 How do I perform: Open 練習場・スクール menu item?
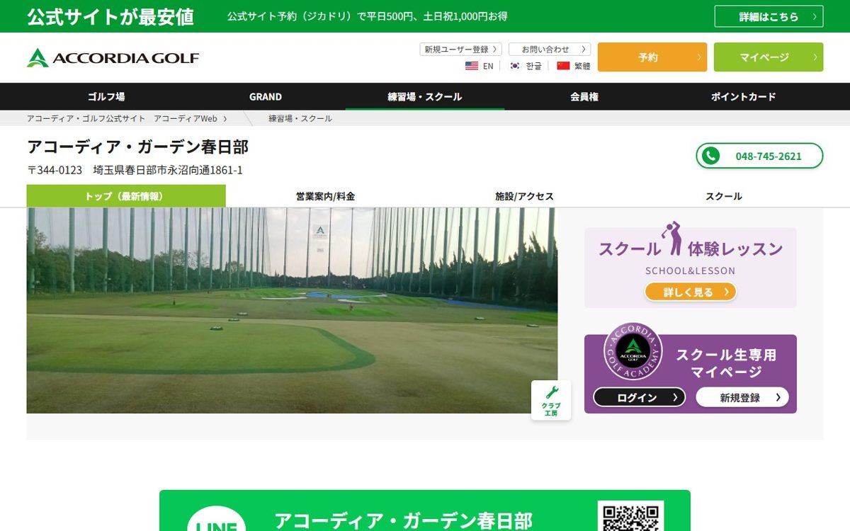coord(425,96)
